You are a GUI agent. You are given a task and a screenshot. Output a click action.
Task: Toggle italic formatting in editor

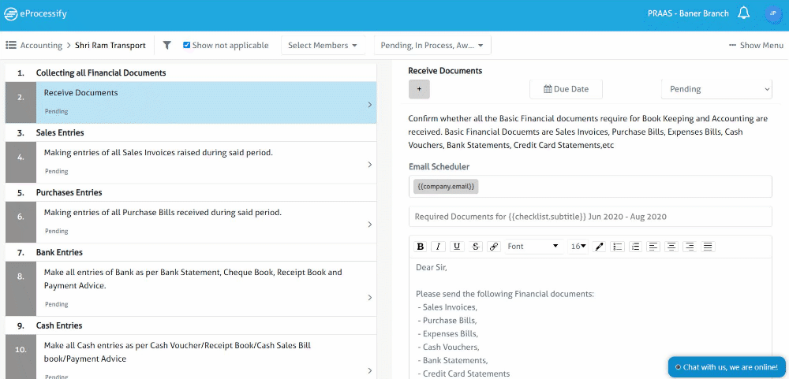(438, 247)
